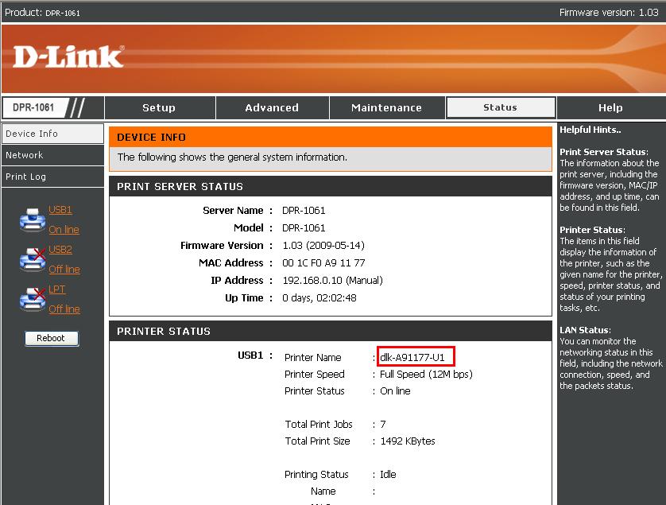Select Device Info in the sidebar
666x505 pixels.
pos(52,134)
